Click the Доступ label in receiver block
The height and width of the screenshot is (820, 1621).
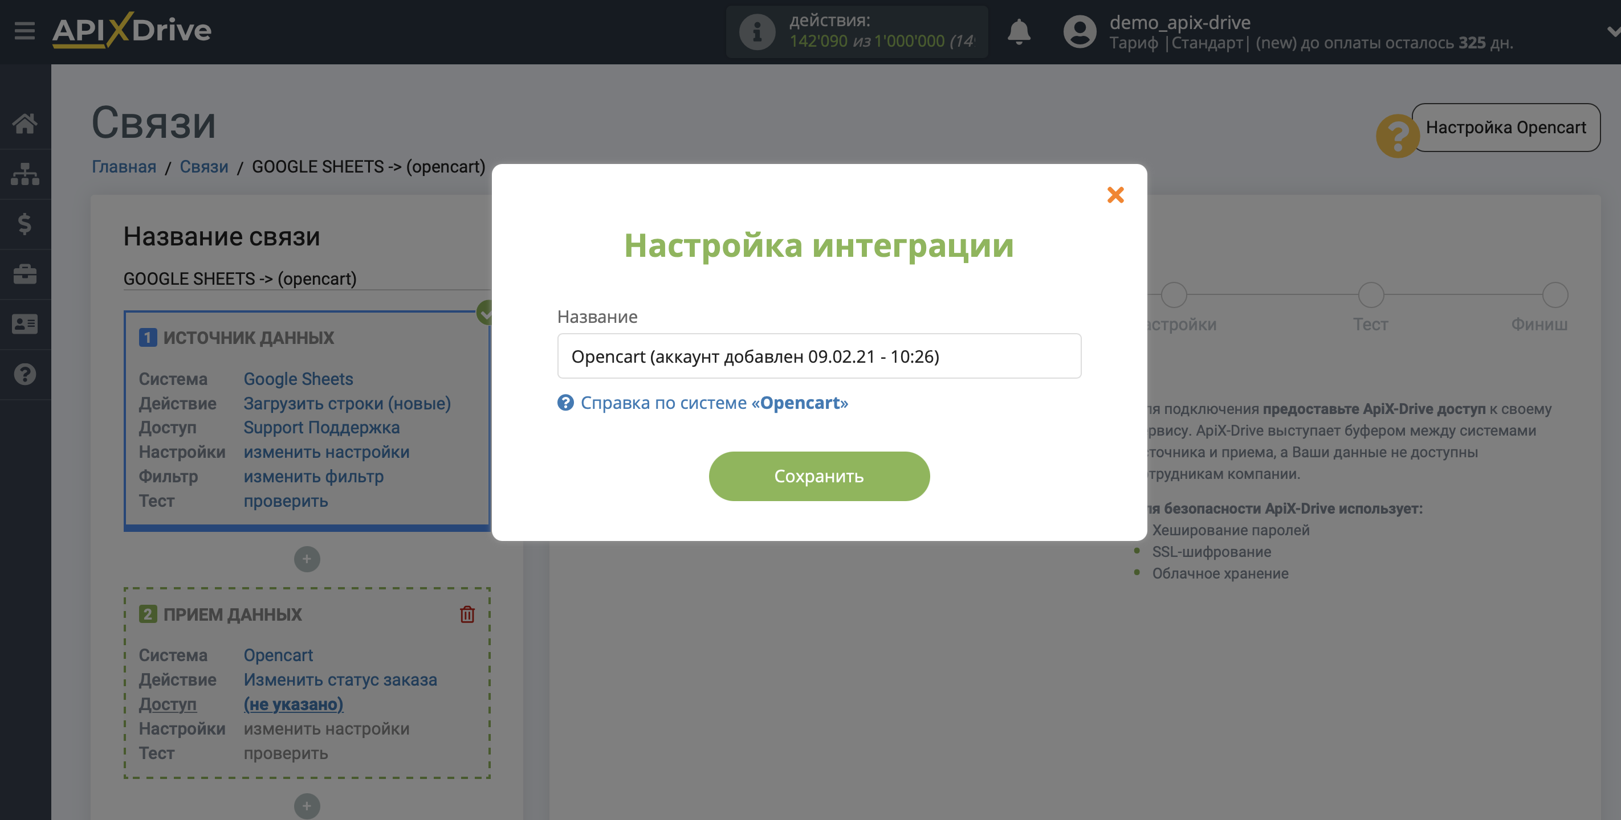pos(168,704)
